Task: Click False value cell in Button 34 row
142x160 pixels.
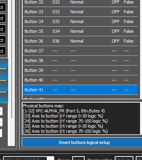Action: 129,21
